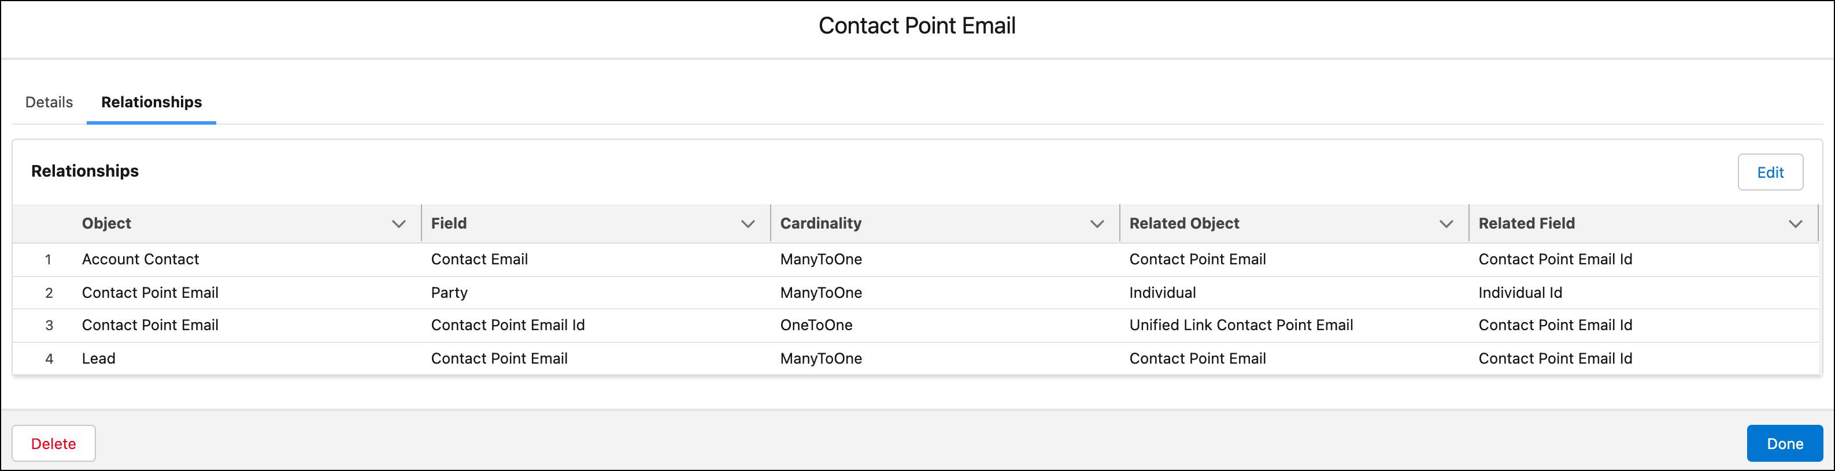
Task: Click the Unified Link Contact Point Email cell
Action: [1241, 324]
